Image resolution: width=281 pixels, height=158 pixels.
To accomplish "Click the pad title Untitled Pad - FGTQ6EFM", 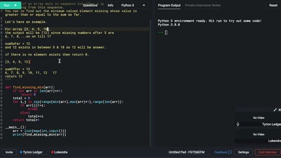I will coord(186,152).
